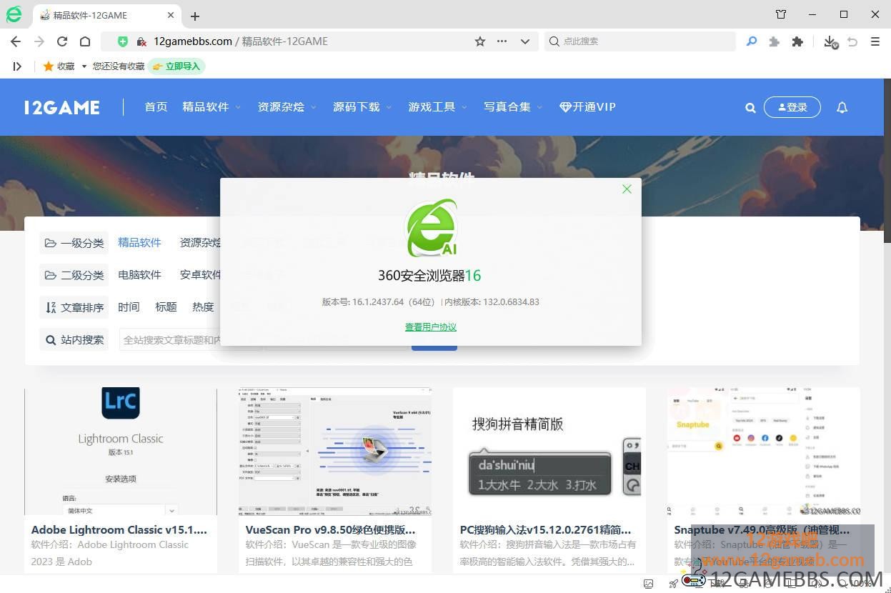891x593 pixels.
Task: Open the 搜狗拼音精简版 thumbnail
Action: point(549,452)
